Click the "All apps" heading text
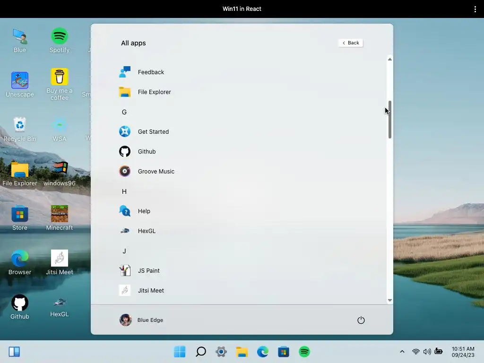484x363 pixels. click(x=133, y=43)
